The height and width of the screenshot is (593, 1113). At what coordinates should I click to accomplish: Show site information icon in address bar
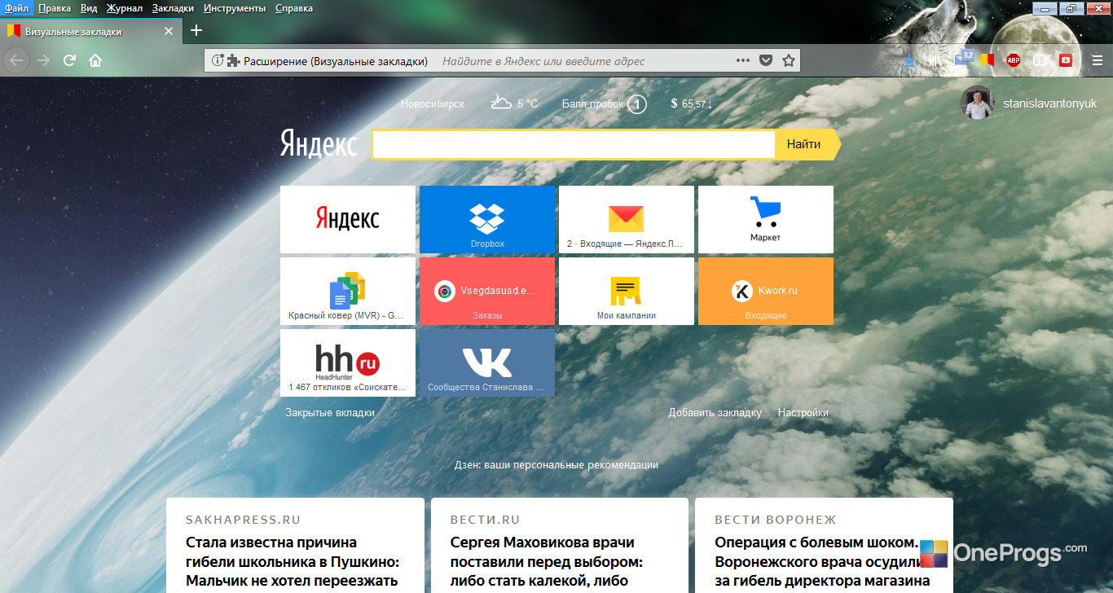pyautogui.click(x=218, y=60)
